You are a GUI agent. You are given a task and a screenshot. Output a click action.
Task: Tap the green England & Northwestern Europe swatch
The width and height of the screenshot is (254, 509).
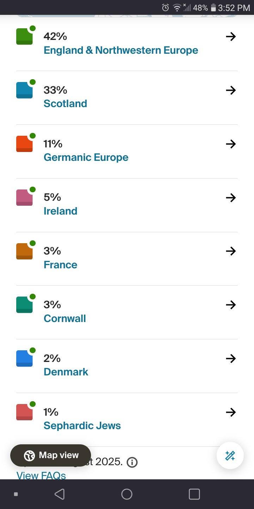point(24,36)
